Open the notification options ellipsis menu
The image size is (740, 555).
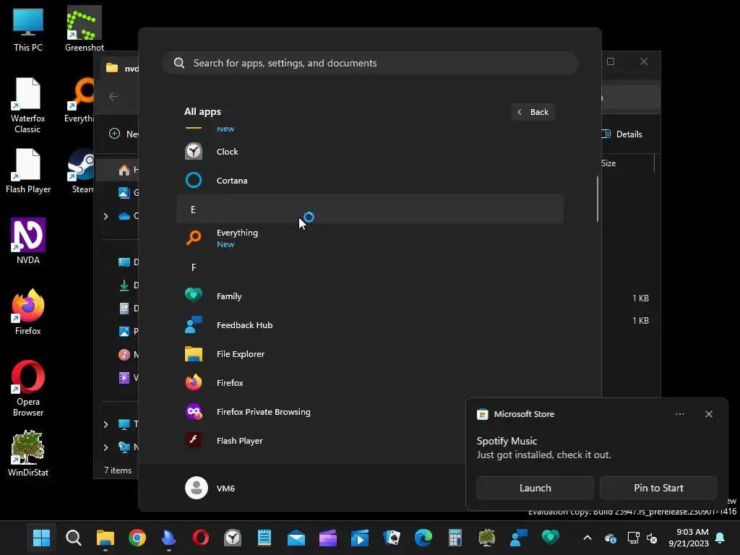pyautogui.click(x=679, y=414)
